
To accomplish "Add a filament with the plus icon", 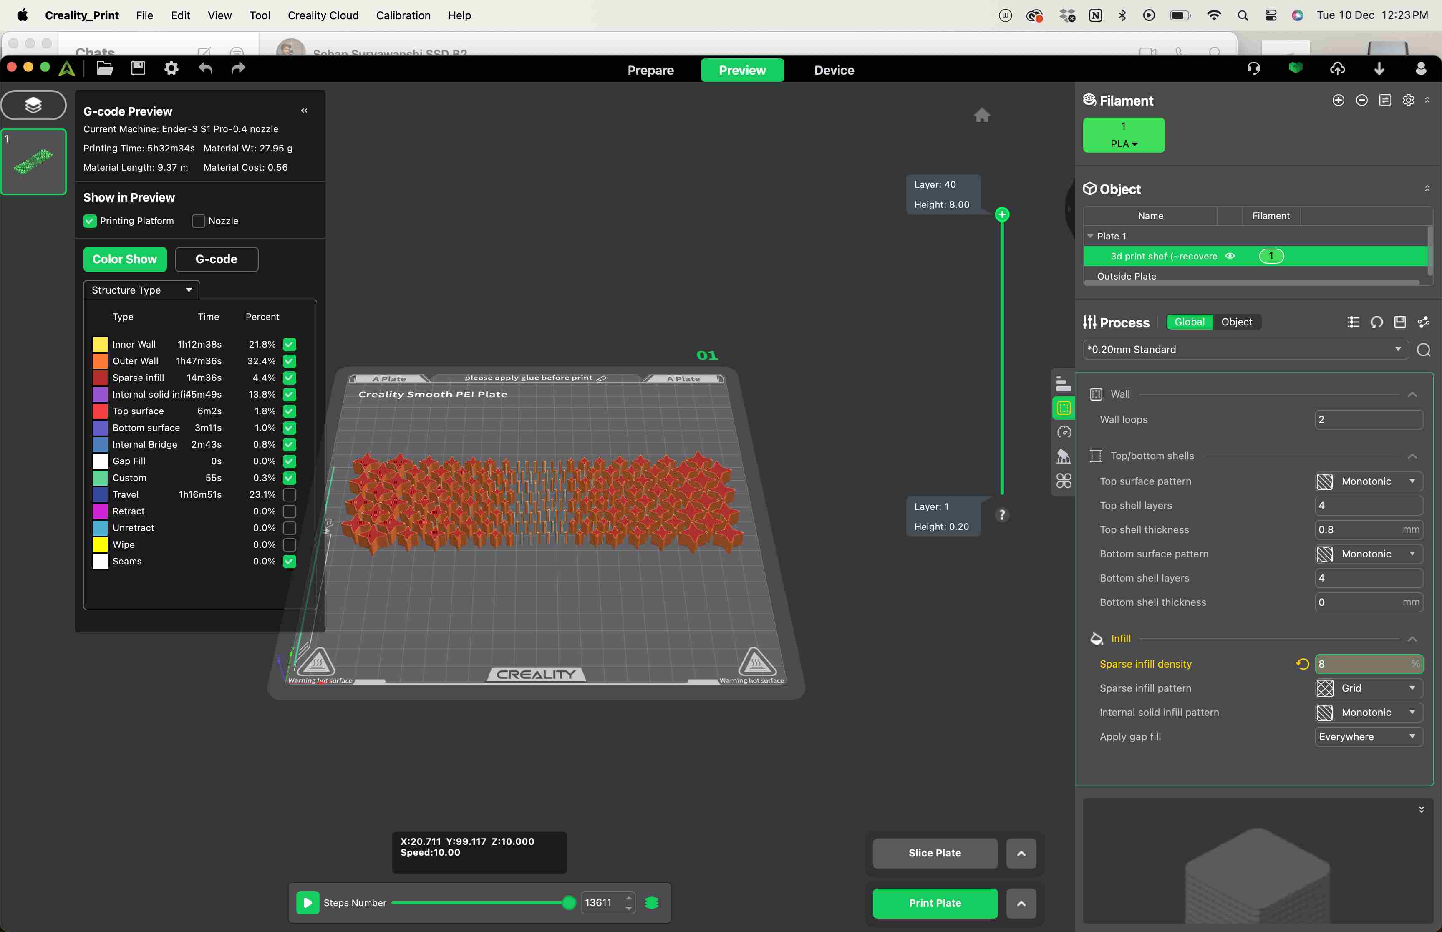I will 1339,101.
